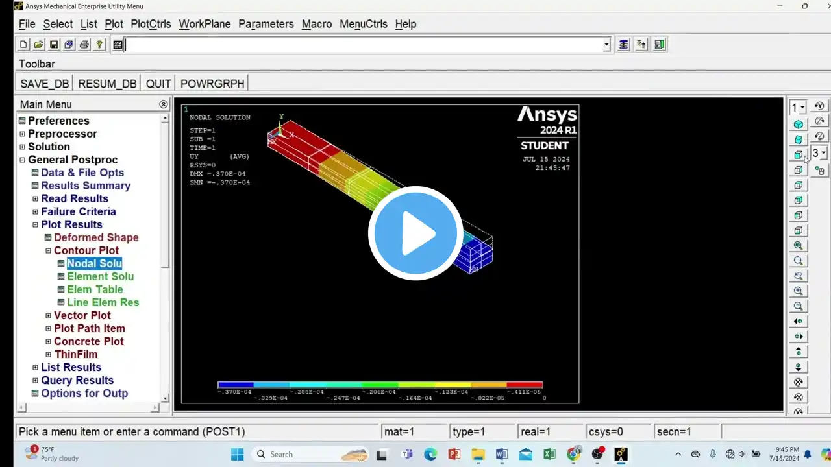Collapse the General Postproc node
The image size is (831, 467).
[x=22, y=160]
